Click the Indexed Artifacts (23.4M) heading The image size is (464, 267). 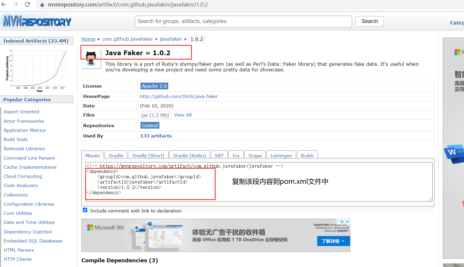click(x=36, y=41)
